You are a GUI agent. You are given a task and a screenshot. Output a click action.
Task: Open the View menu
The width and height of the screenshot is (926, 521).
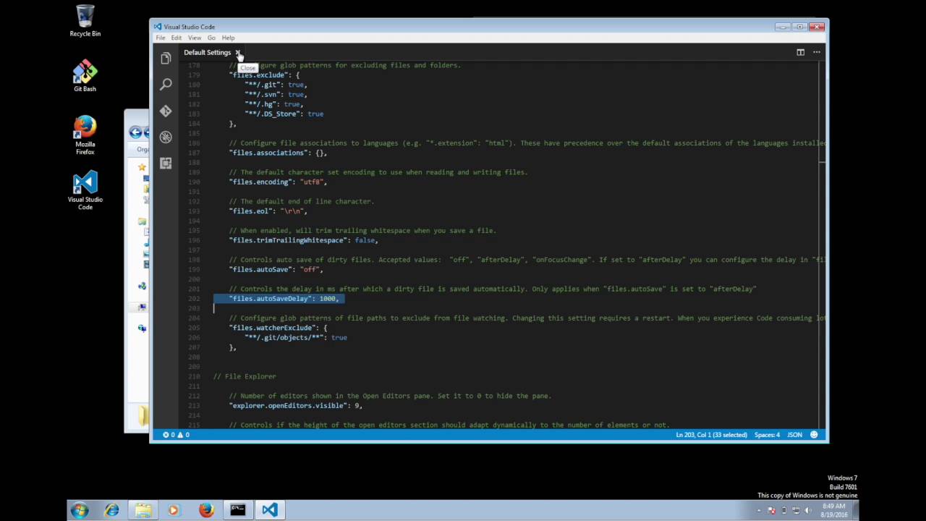pyautogui.click(x=195, y=38)
